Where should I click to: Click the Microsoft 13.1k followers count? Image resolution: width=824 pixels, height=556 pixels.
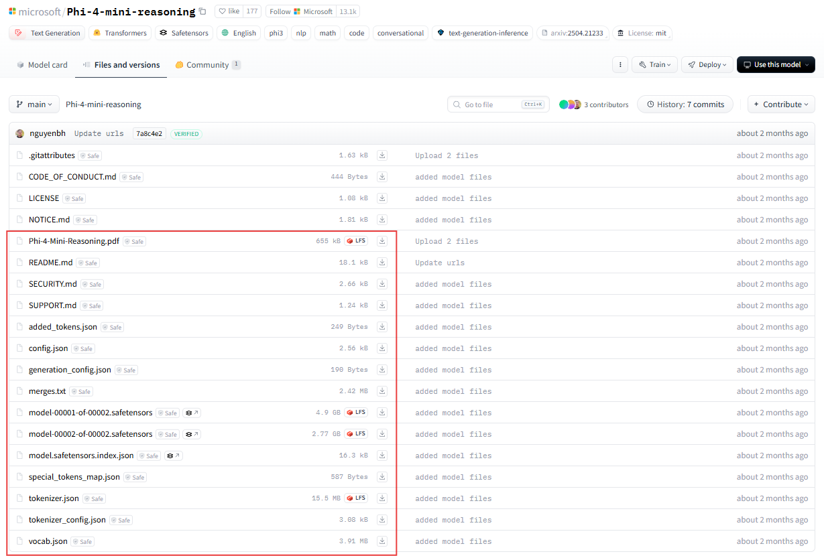pos(348,11)
